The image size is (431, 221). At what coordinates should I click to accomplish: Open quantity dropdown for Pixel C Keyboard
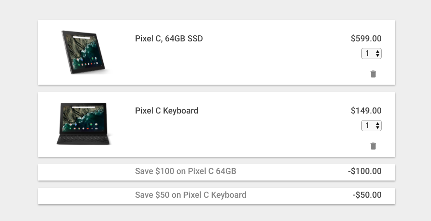(x=371, y=126)
